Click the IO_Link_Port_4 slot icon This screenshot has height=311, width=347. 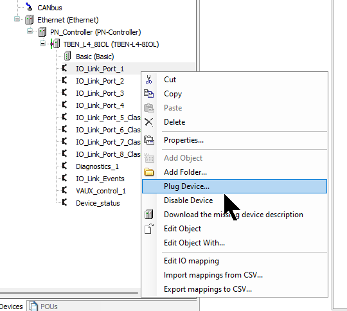point(64,105)
